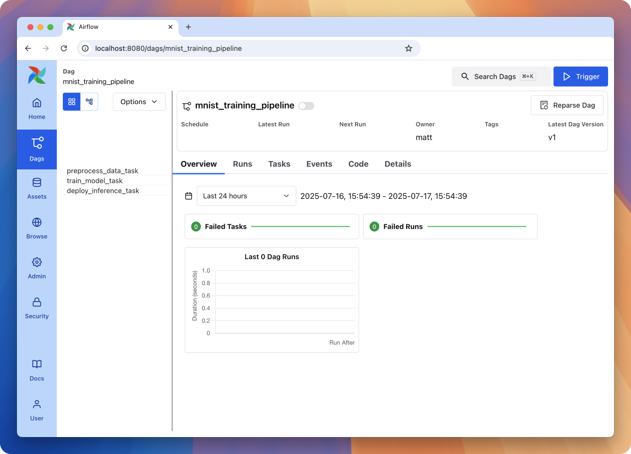Click the date range text 2025-07-16

[384, 196]
